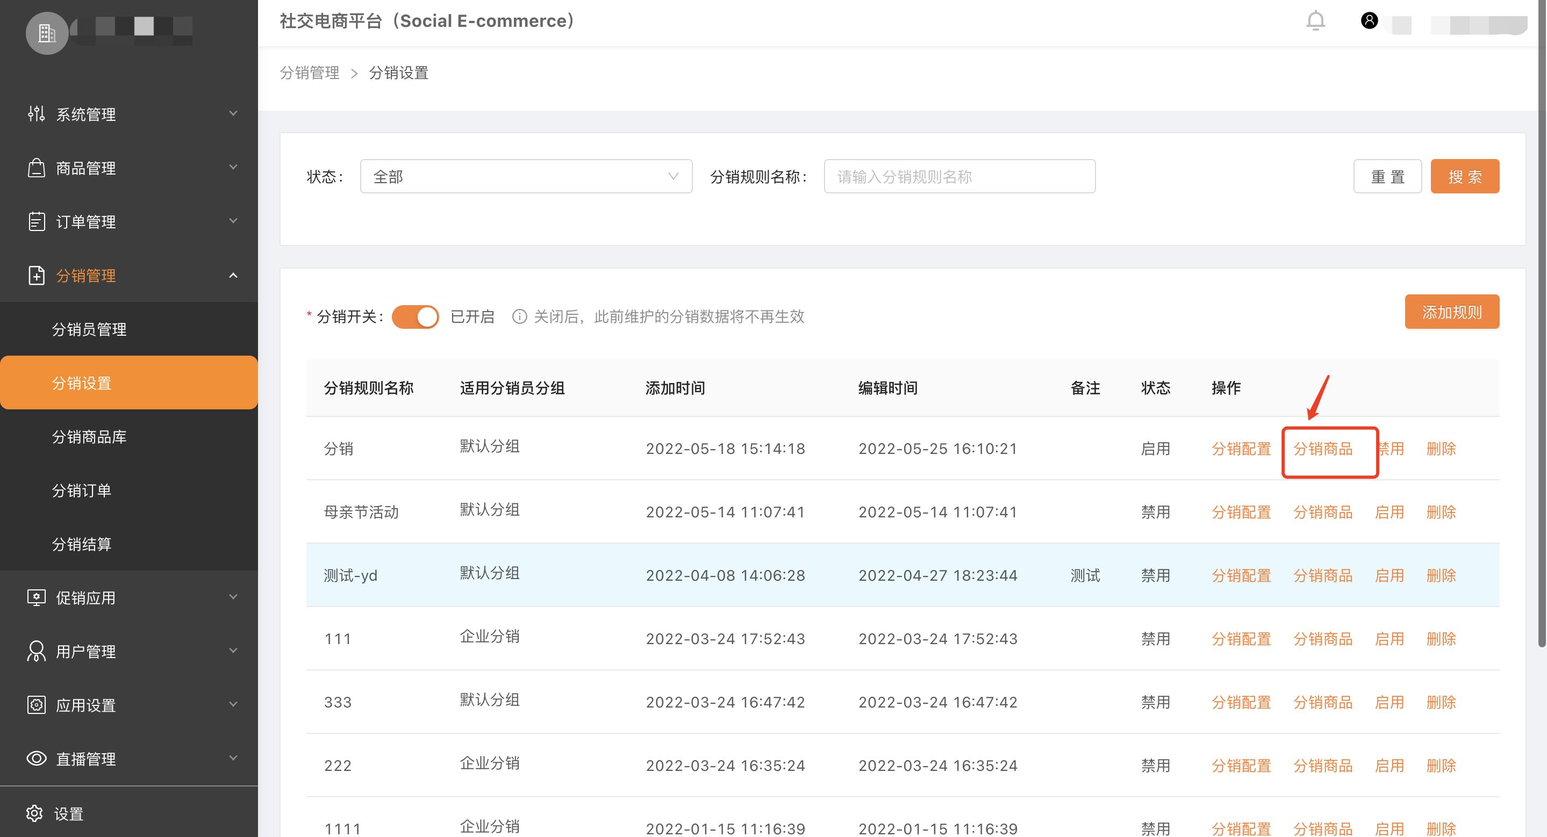1547x837 pixels.
Task: Expand the 商品管理 menu chevron
Action: tap(233, 168)
